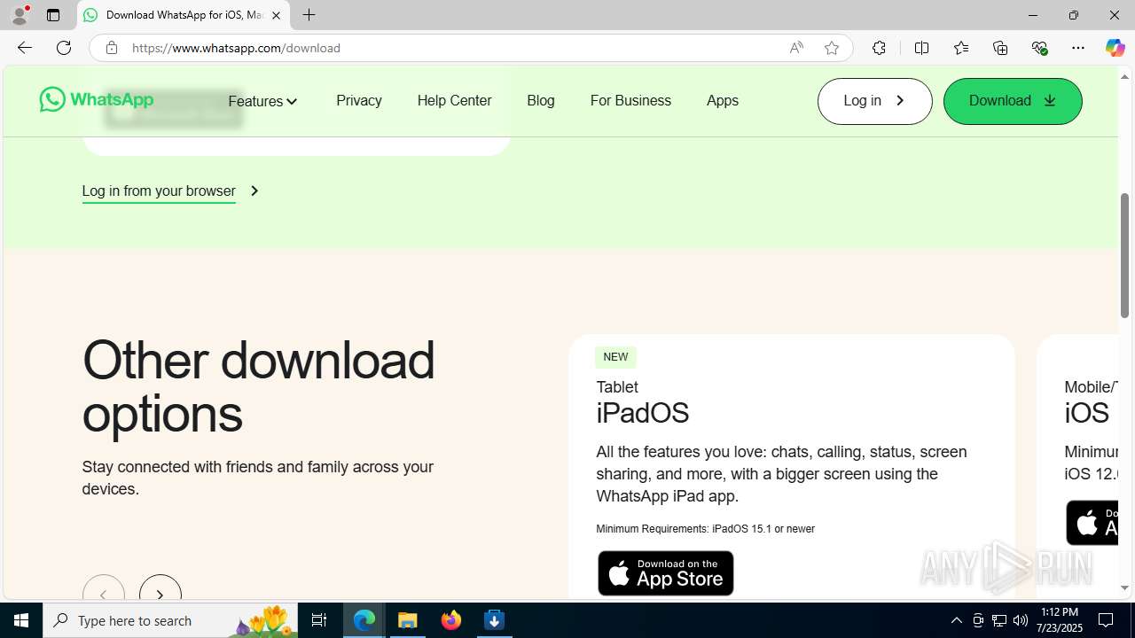
Task: Open the blue download app on taskbar
Action: pos(495,620)
